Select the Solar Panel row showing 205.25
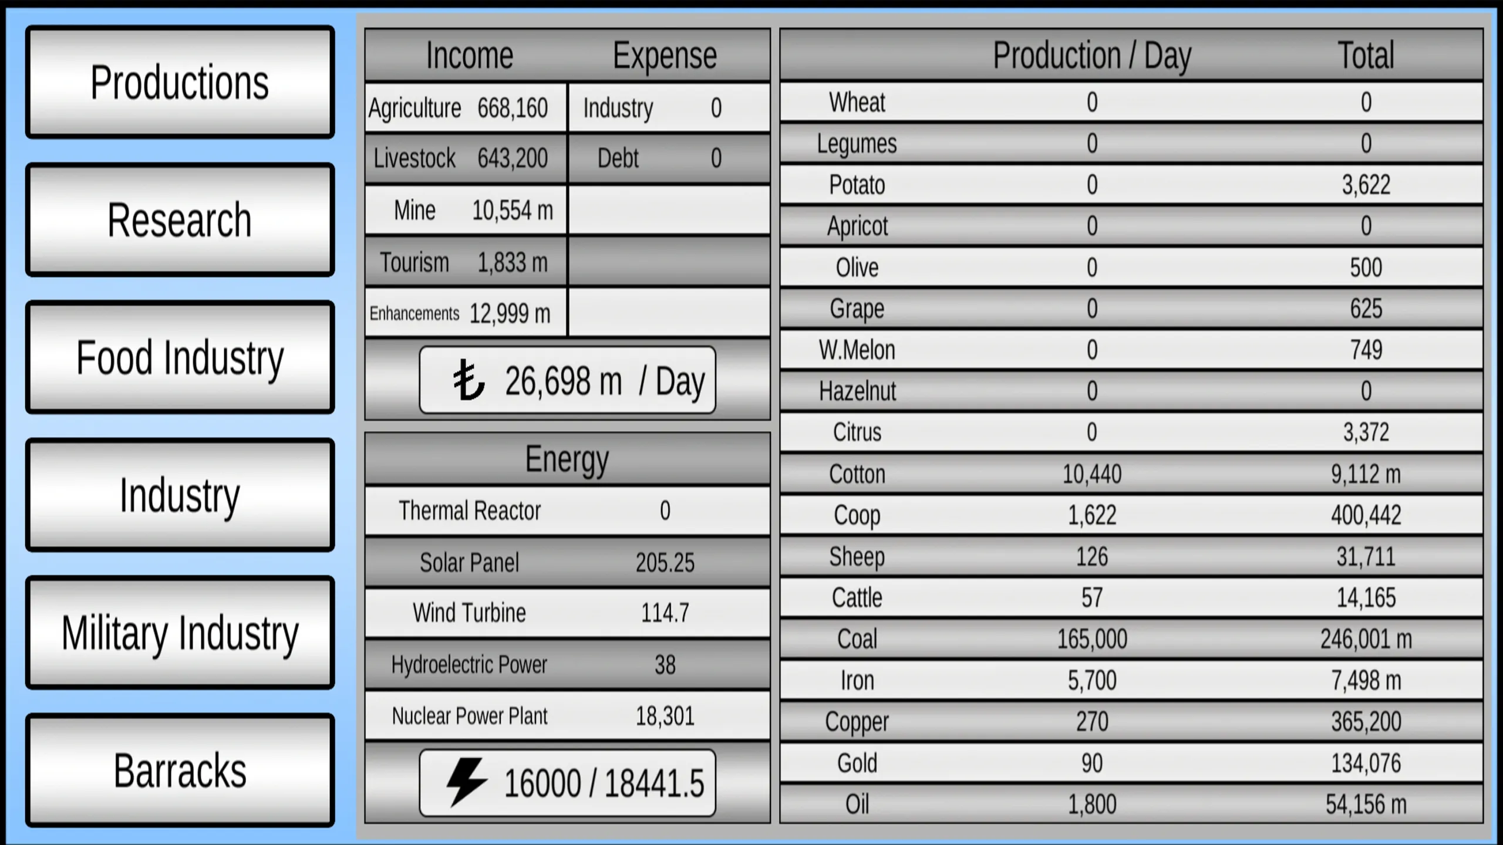Viewport: 1503px width, 845px height. pyautogui.click(x=567, y=562)
